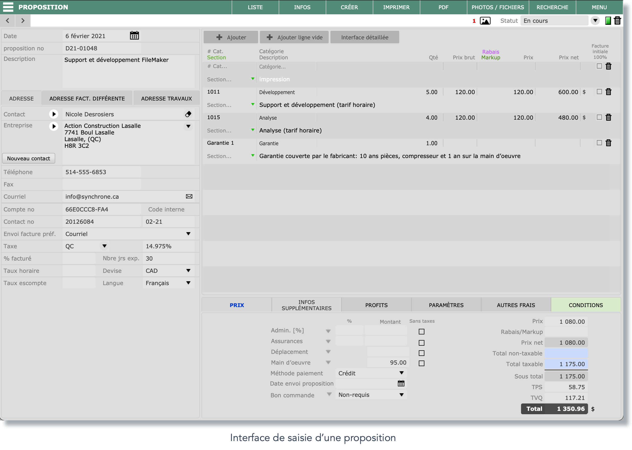Image resolution: width=632 pixels, height=450 pixels.
Task: Click IMPRIMER in top menu
Action: (x=396, y=7)
